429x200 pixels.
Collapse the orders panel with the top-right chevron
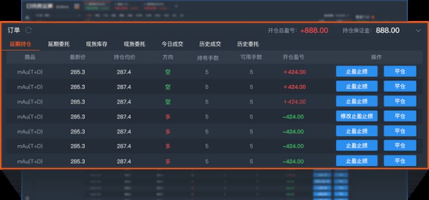[418, 31]
